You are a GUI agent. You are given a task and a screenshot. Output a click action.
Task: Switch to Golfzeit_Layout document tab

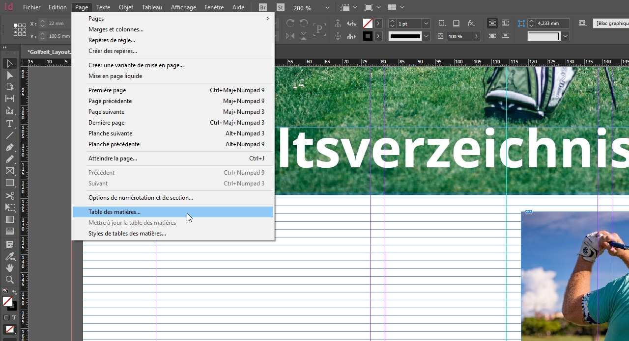coord(48,52)
